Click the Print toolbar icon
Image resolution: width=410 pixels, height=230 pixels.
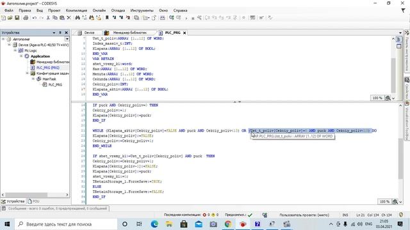(x=26, y=18)
